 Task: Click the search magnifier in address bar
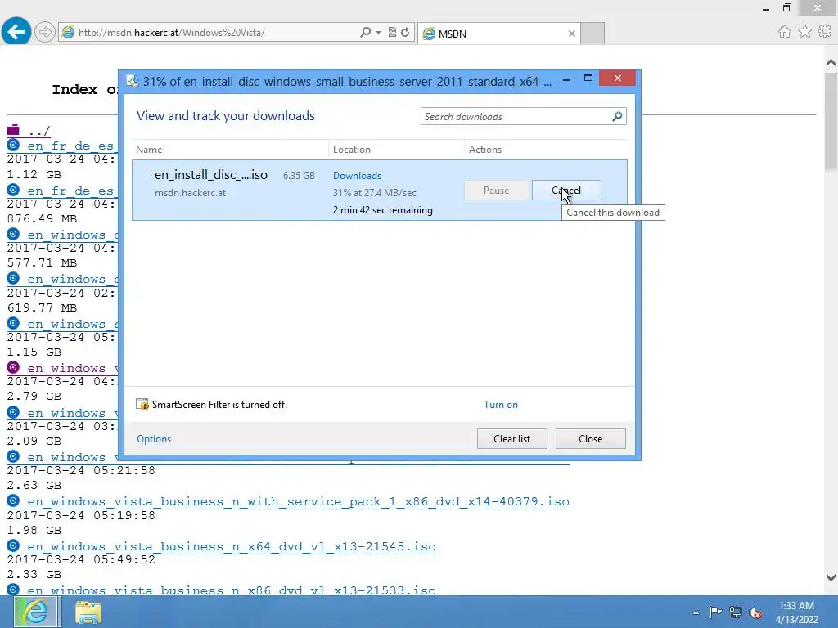[365, 32]
